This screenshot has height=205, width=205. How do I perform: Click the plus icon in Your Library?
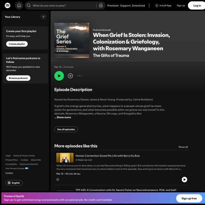43,17
